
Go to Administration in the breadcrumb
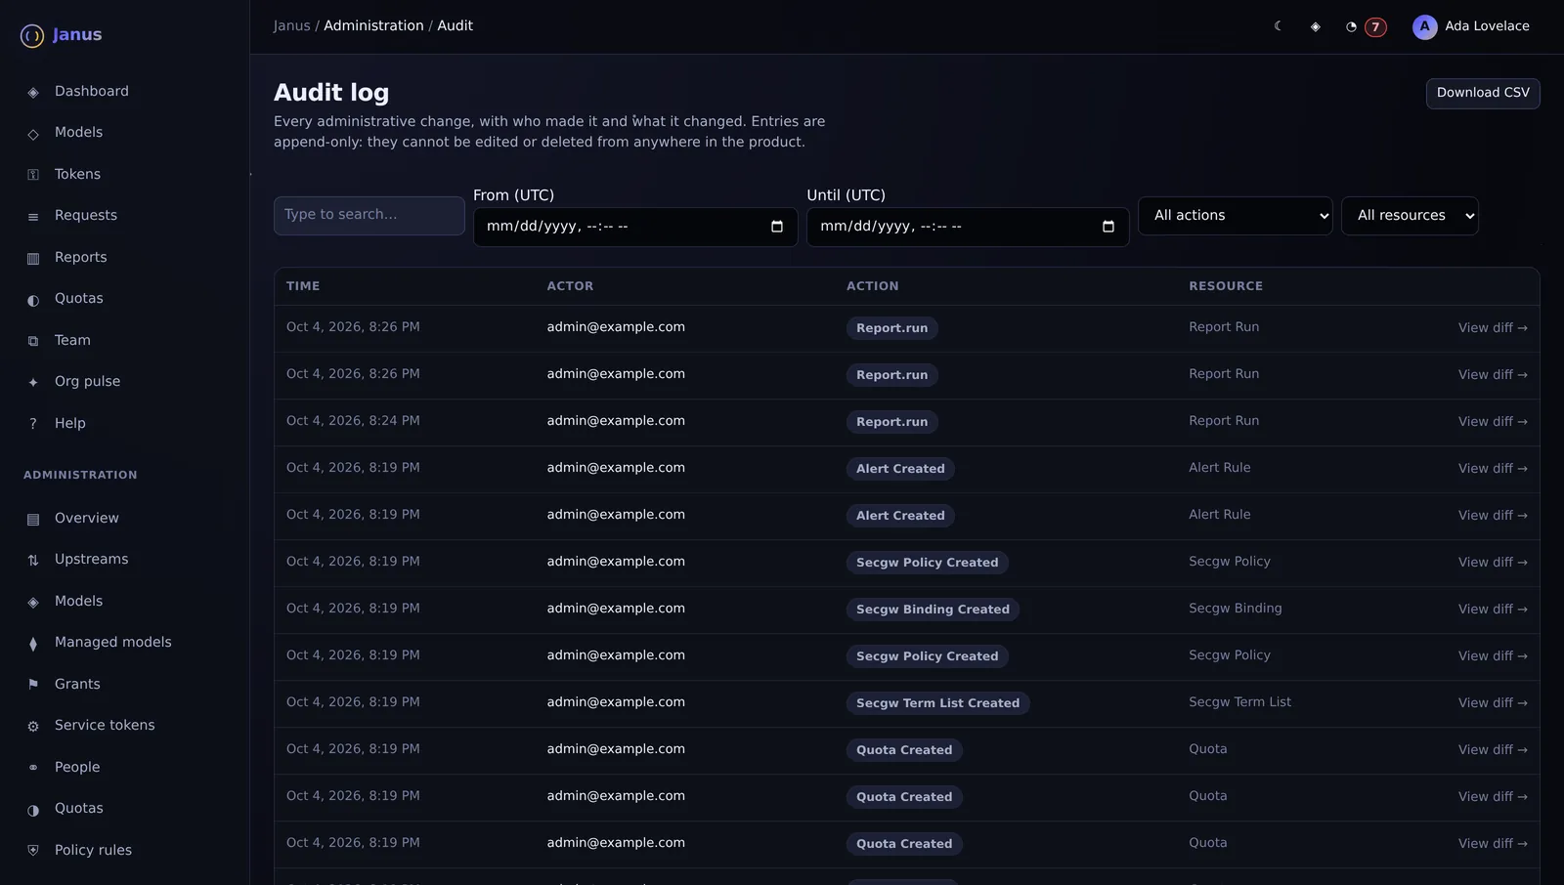pyautogui.click(x=373, y=25)
